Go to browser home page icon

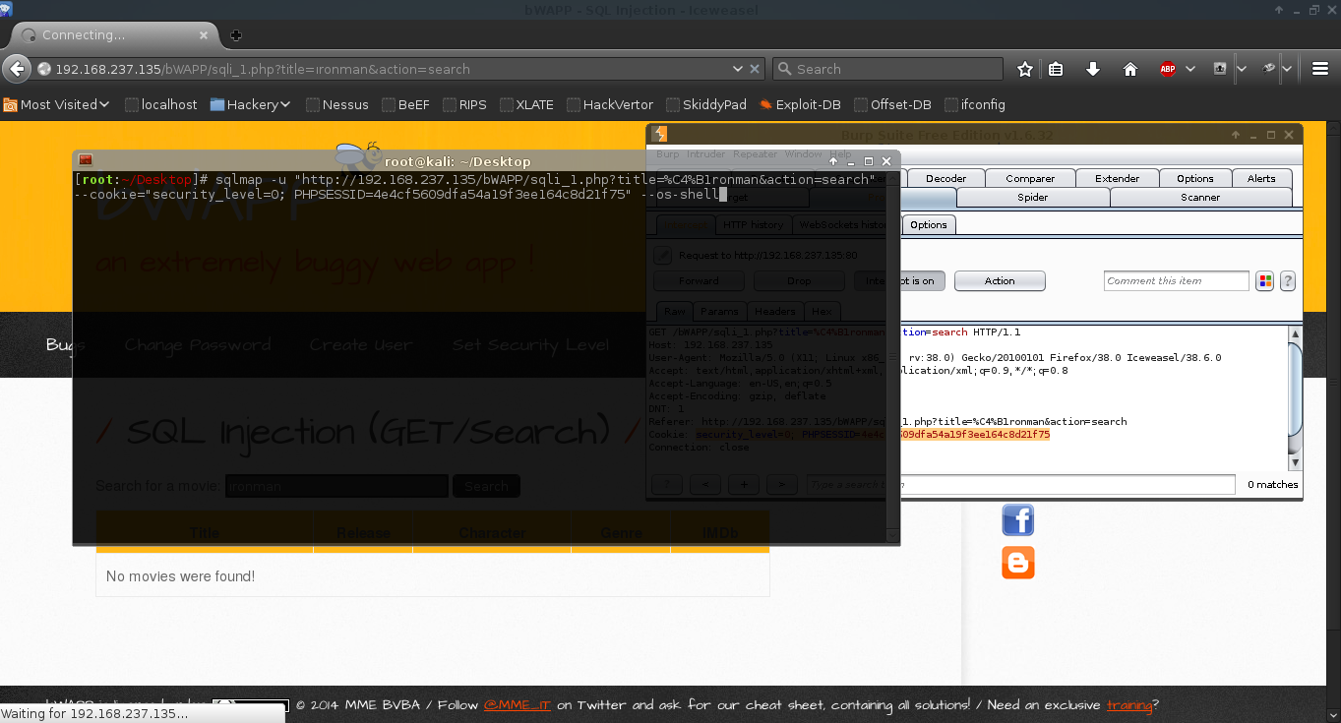(1130, 69)
